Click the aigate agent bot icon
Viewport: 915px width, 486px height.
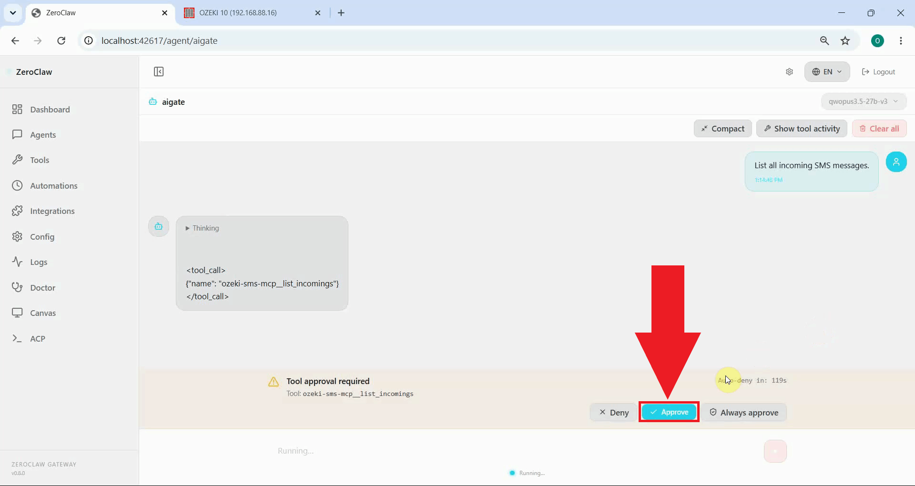(152, 101)
